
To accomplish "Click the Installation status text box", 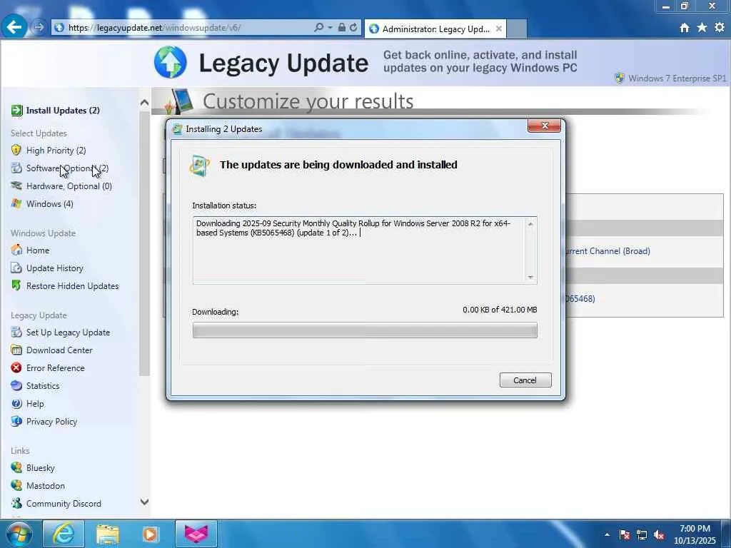I will tap(365, 250).
